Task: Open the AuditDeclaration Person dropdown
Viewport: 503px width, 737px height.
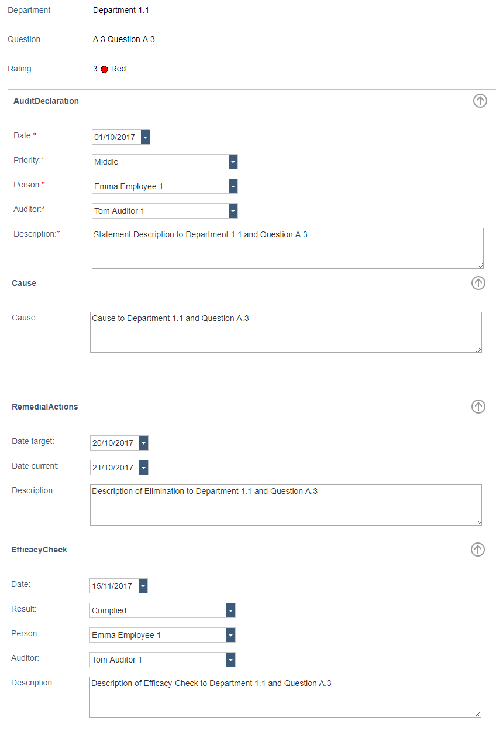Action: pos(233,186)
